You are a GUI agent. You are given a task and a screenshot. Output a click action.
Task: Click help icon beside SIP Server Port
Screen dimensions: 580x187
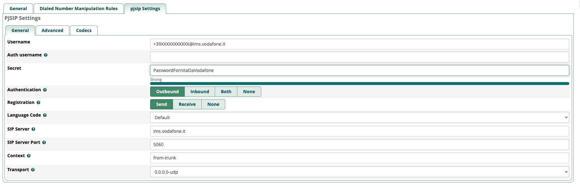[x=44, y=143]
